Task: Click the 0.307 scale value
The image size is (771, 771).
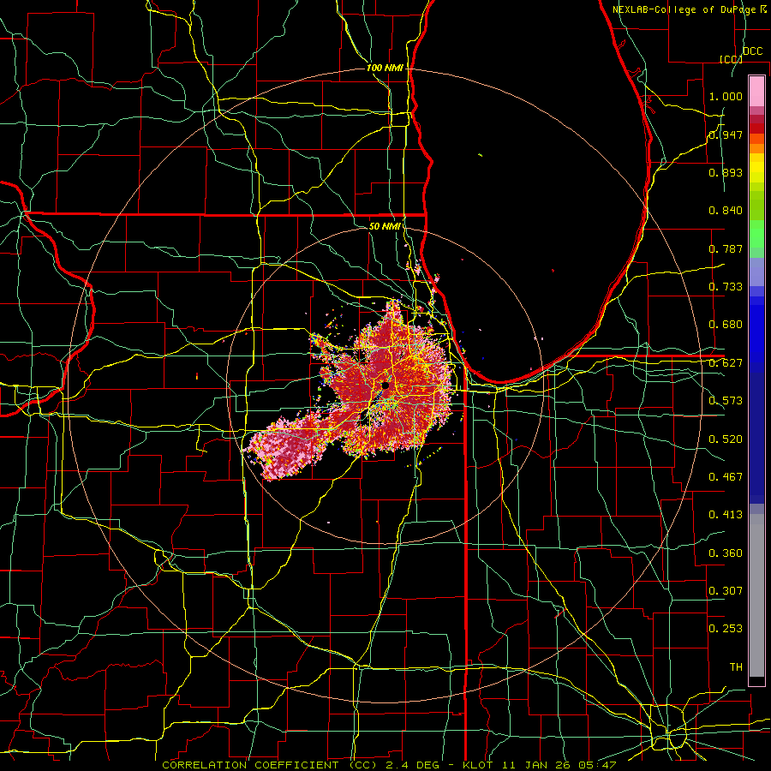Action: point(726,591)
